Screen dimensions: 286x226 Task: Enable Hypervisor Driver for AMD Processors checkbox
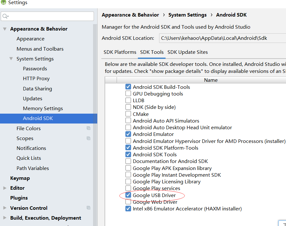click(x=128, y=141)
